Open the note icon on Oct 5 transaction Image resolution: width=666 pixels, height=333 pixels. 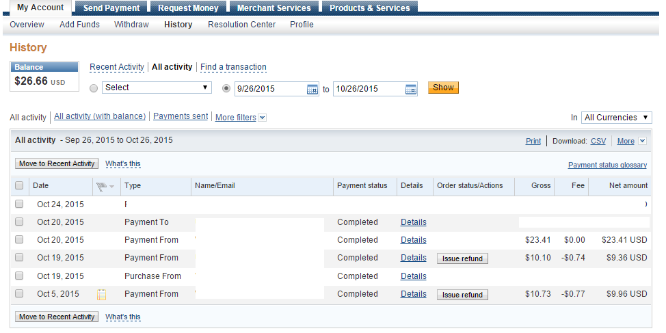tap(102, 295)
